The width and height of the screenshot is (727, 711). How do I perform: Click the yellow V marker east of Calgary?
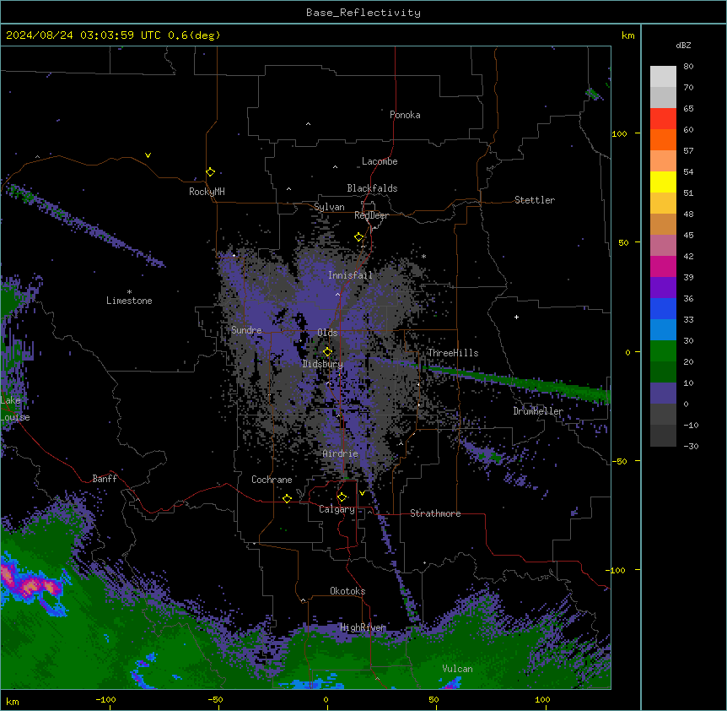click(x=362, y=493)
